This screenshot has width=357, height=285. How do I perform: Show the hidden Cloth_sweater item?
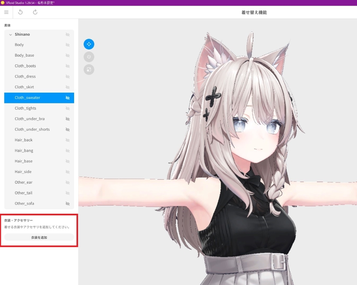pos(68,98)
